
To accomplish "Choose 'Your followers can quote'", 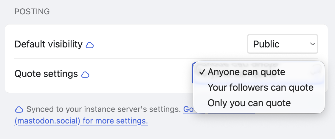I will [260, 87].
